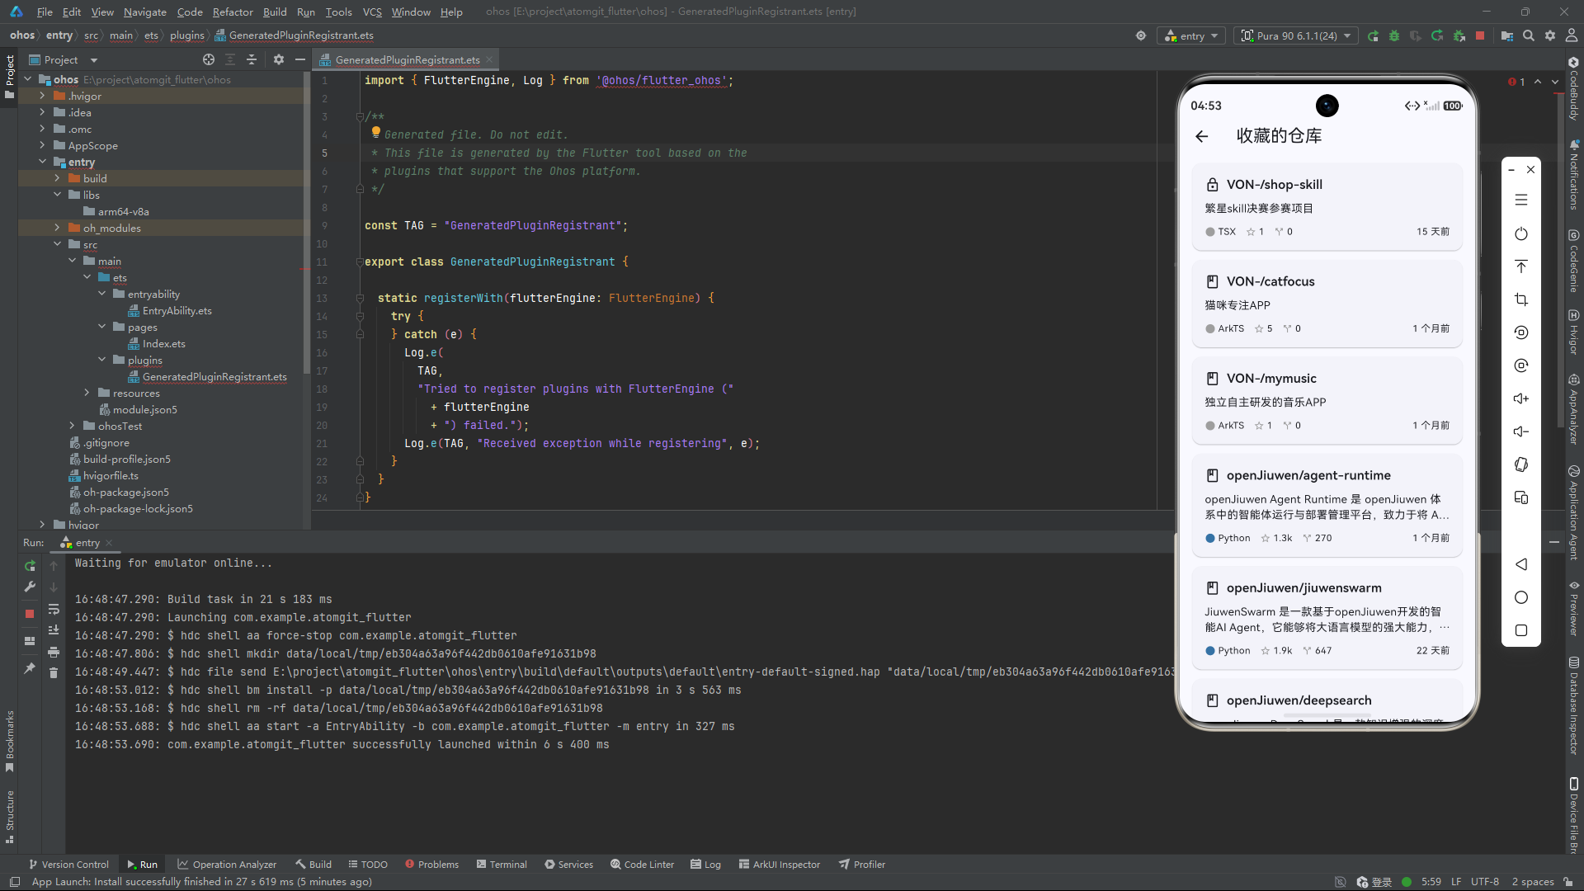Open Profiler tool button

pyautogui.click(x=862, y=864)
